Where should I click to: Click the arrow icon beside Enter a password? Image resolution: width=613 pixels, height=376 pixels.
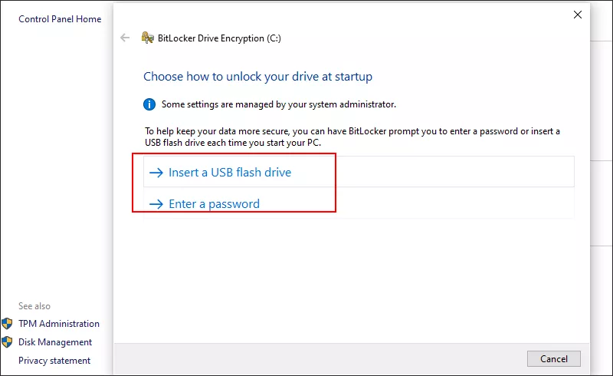click(x=156, y=203)
